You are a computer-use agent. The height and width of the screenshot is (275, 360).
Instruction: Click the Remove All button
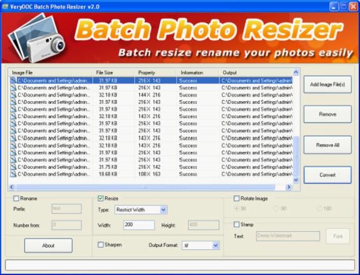[327, 145]
